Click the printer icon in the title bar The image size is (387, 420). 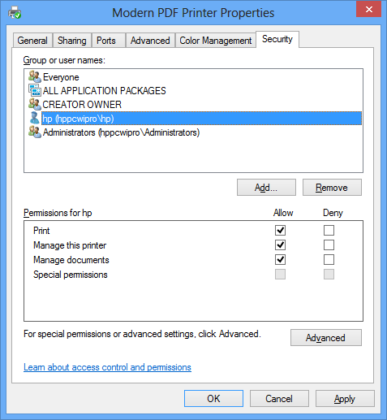tap(15, 13)
